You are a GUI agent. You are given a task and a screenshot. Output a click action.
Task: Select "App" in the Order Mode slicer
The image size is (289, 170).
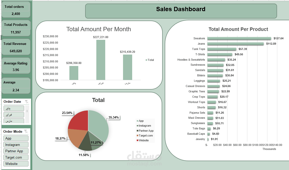(x=16, y=138)
